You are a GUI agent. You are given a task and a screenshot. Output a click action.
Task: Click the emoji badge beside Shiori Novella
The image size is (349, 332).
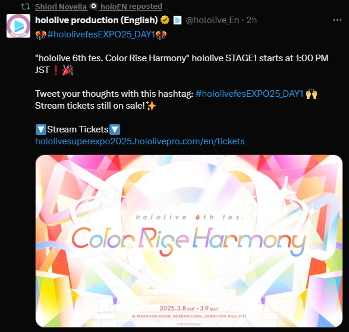coord(94,7)
